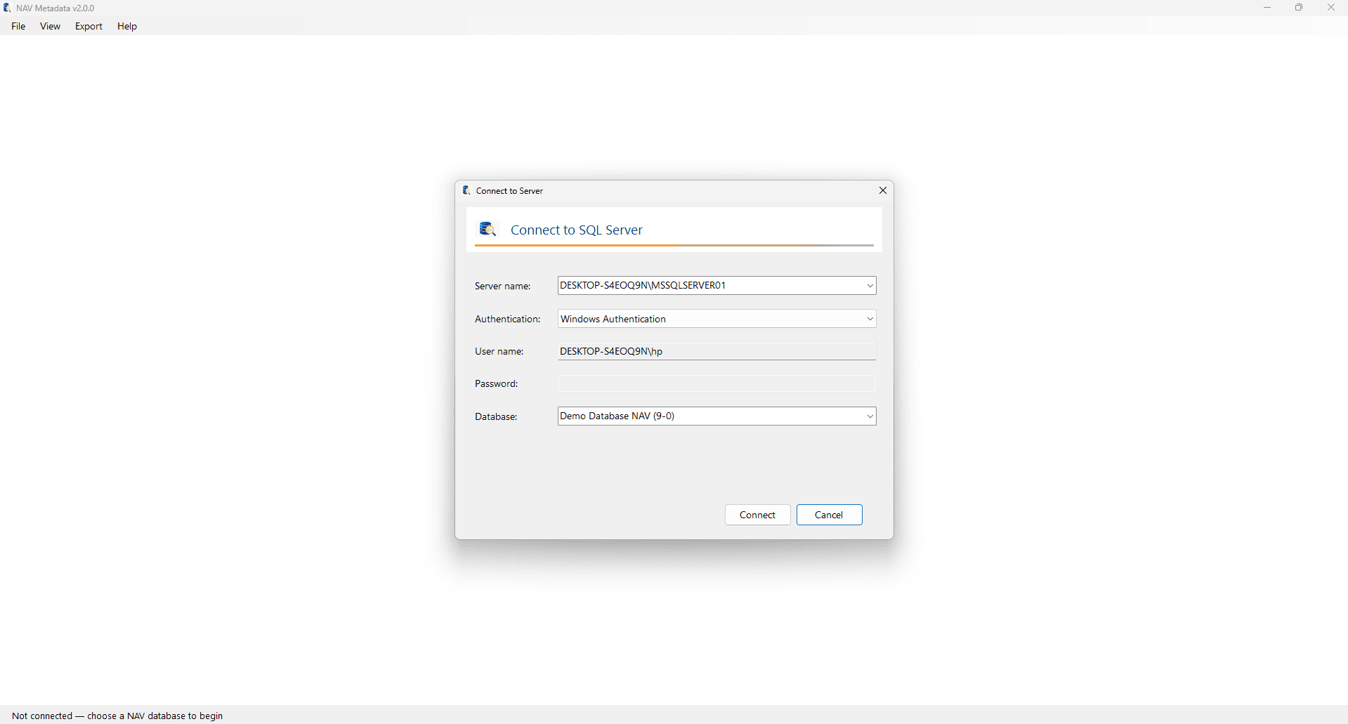Viewport: 1348px width, 724px height.
Task: Open the File menu
Action: (18, 26)
